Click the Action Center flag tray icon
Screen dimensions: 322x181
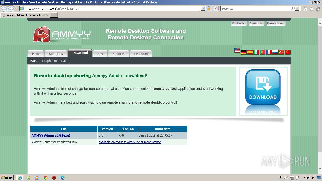(x=298, y=178)
